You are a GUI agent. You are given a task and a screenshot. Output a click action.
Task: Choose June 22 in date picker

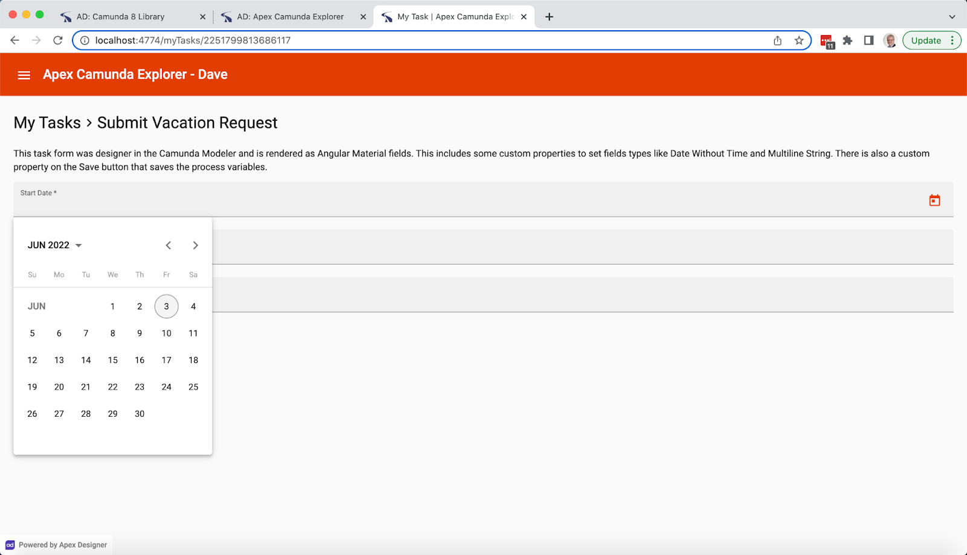(x=112, y=387)
